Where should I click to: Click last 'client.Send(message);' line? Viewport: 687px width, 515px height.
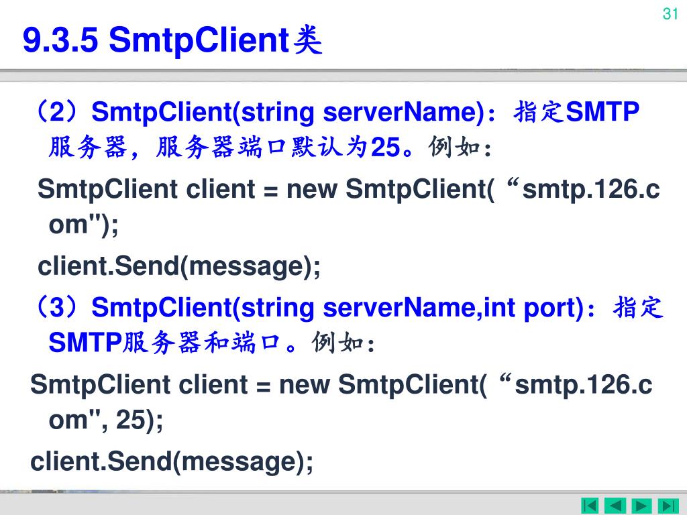pos(172,462)
